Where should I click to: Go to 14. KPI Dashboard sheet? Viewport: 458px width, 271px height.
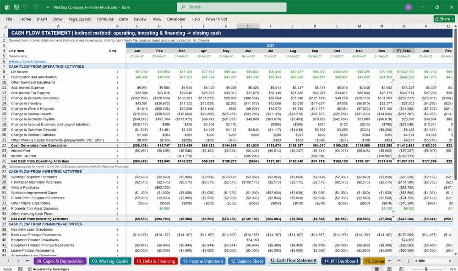(341, 261)
